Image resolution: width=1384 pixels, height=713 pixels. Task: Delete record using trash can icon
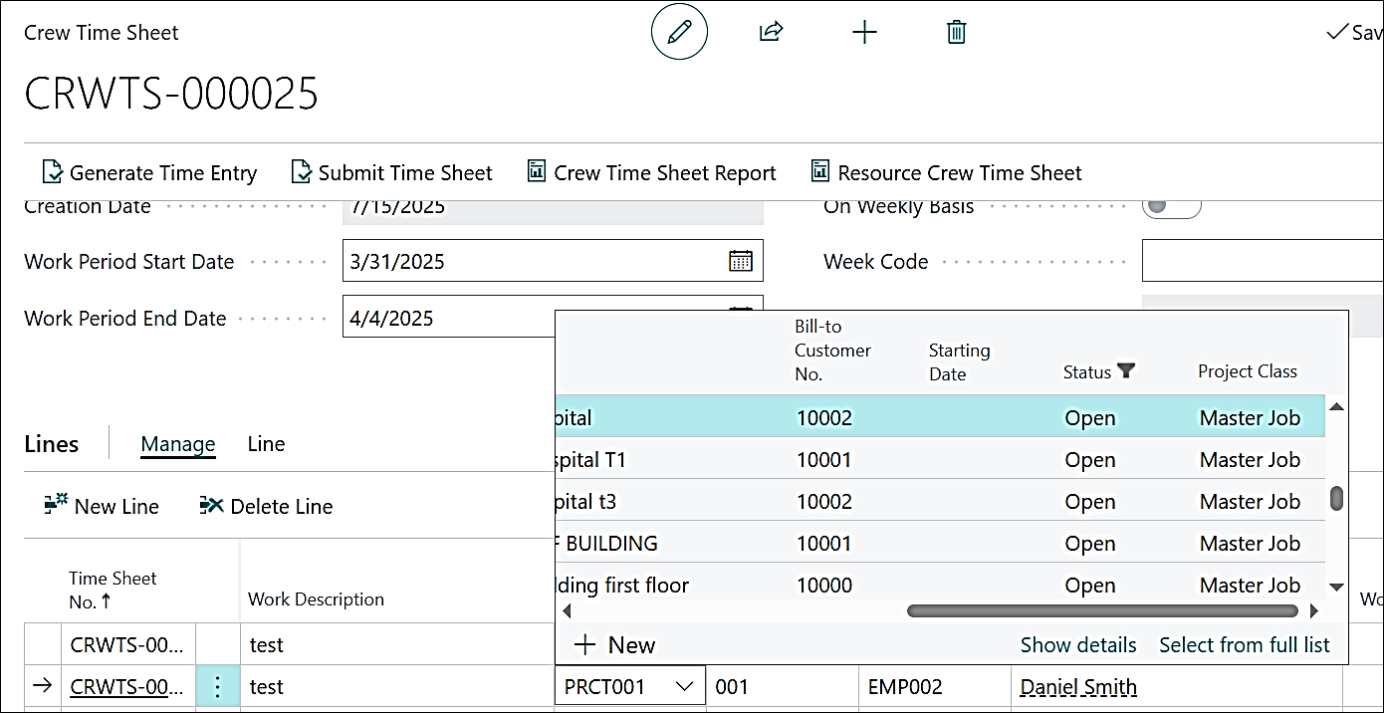[956, 32]
